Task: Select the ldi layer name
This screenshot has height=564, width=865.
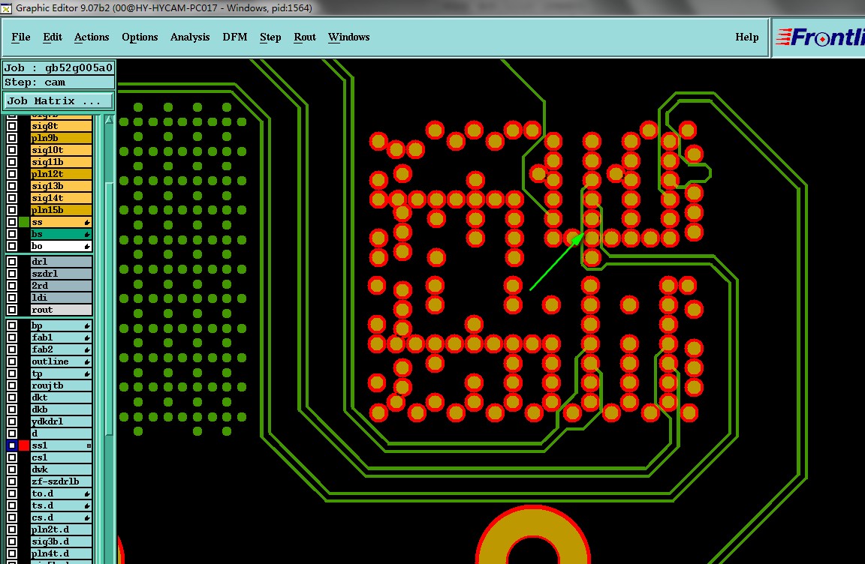Action: (62, 298)
